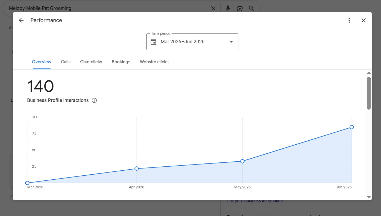This screenshot has width=381, height=216.
Task: Click the Apr 2026 data point
Action: pos(136,169)
